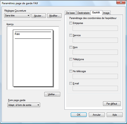Check the E-mail checkbox
Screen dimensions: 127x124
71,83
